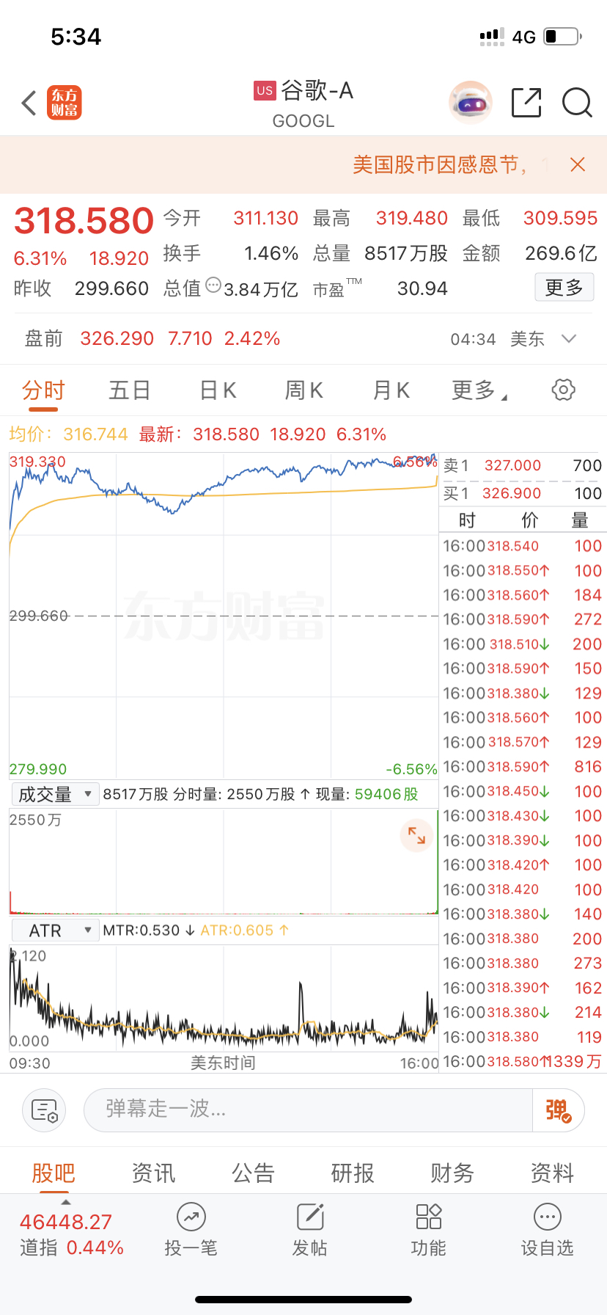Screen dimensions: 607x1315
Task: Open the 公告 tab
Action: (253, 1173)
